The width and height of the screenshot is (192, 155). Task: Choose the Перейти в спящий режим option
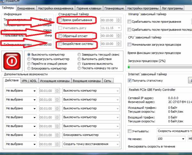[29, 63]
